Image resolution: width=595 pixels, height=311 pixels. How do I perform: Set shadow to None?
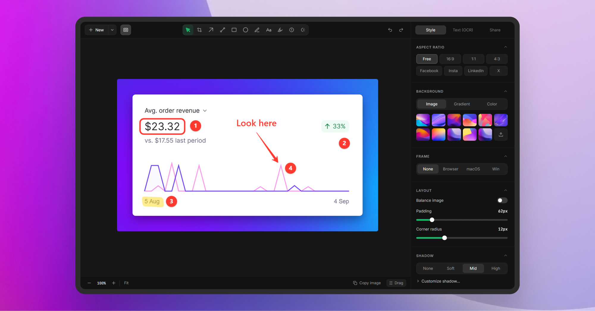428,269
